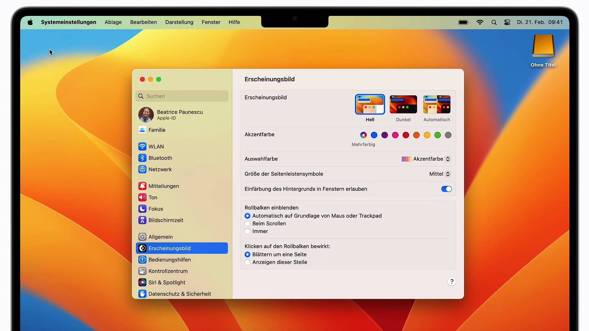Disable window background tinting toggle

point(446,189)
